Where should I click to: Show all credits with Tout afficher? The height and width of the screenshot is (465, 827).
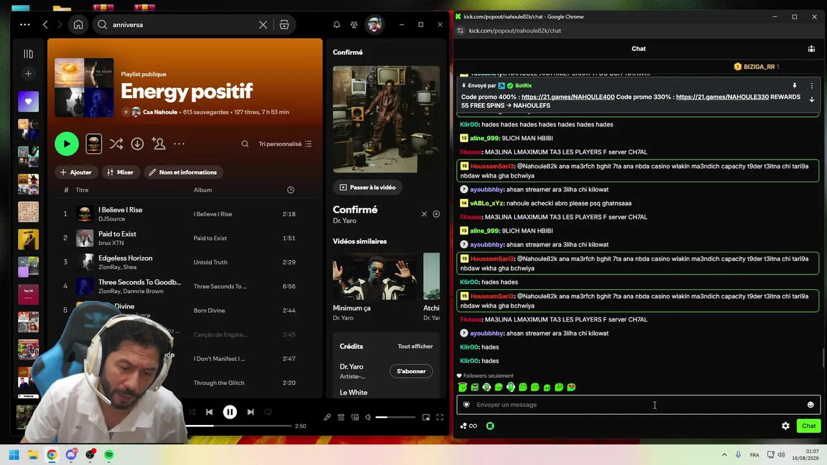(x=415, y=346)
